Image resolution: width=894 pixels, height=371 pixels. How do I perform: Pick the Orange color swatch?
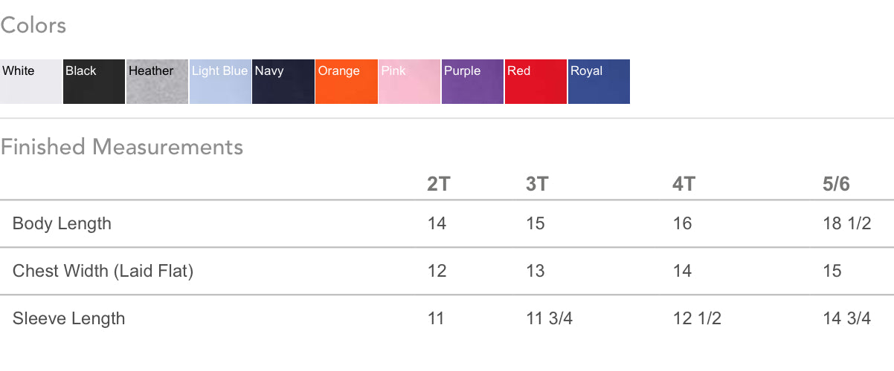point(347,82)
